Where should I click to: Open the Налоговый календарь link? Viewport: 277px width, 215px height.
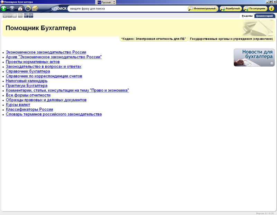pos(27,81)
